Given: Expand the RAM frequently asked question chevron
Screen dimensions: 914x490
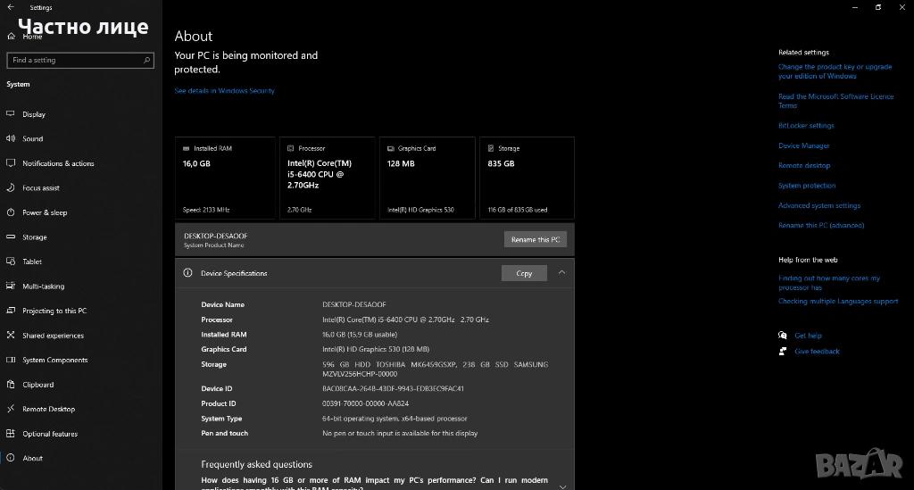Looking at the screenshot, I should tap(561, 486).
